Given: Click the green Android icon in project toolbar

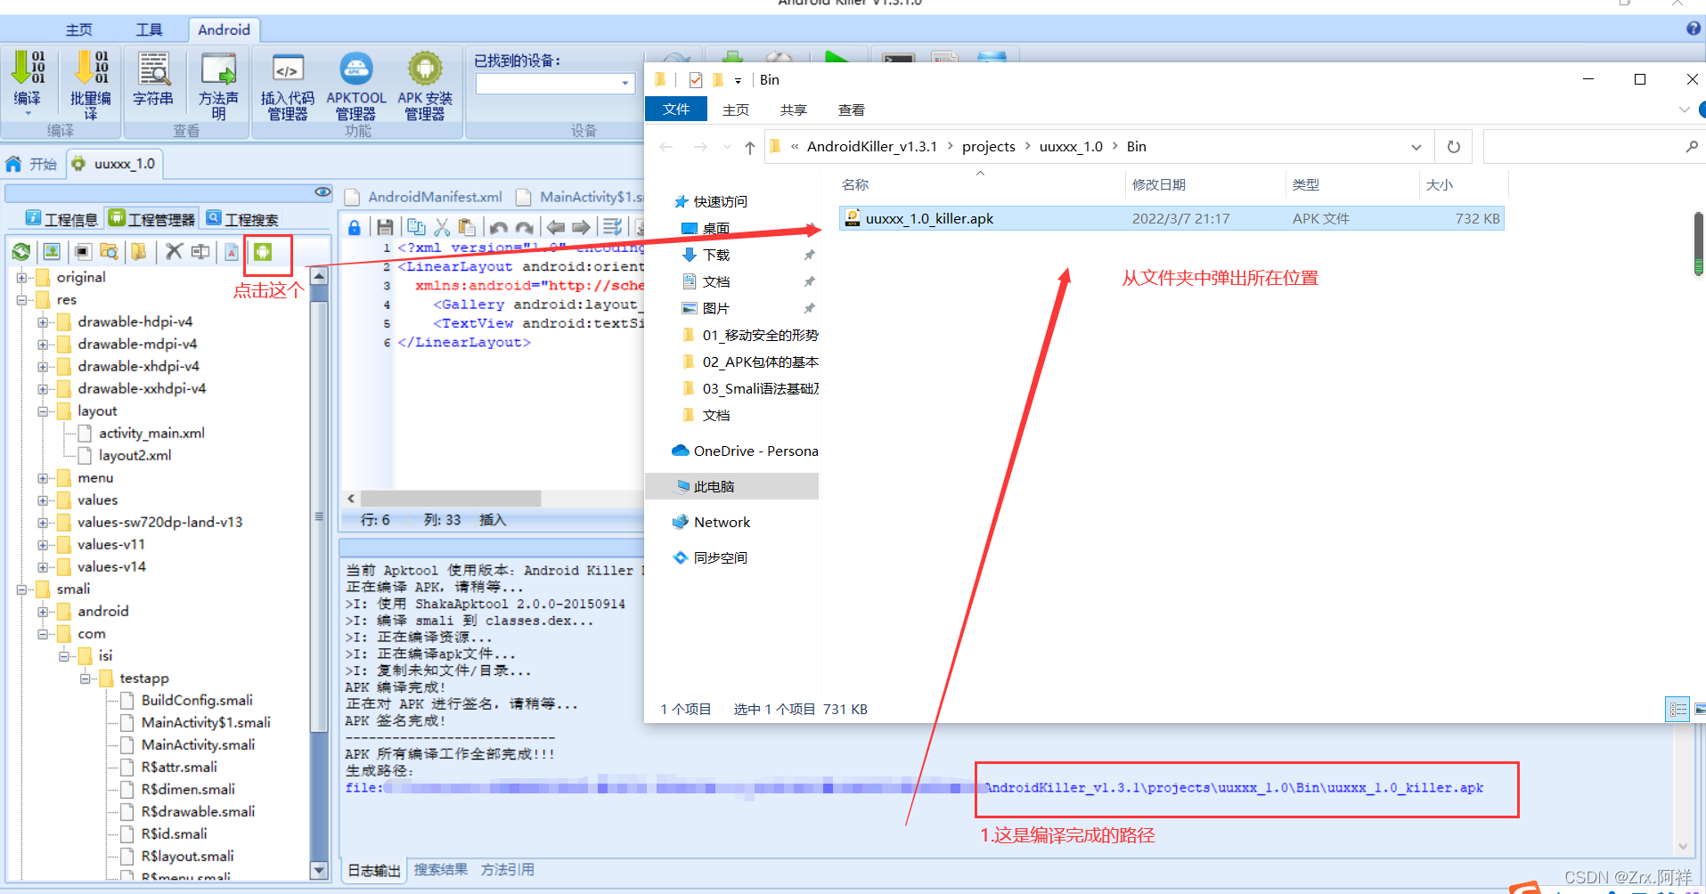Looking at the screenshot, I should (x=263, y=252).
